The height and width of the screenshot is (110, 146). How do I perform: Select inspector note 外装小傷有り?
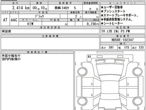pyautogui.click(x=11, y=56)
